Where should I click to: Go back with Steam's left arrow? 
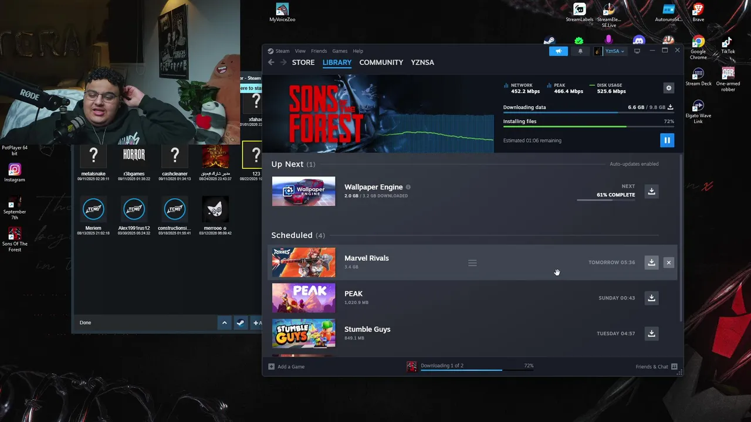pos(271,62)
